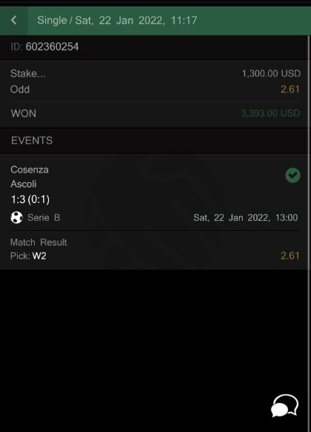The width and height of the screenshot is (311, 432).
Task: Click the 1:3 (0:1) match score
Action: pos(30,199)
